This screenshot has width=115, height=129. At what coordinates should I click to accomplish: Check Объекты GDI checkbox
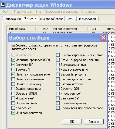[58, 89]
